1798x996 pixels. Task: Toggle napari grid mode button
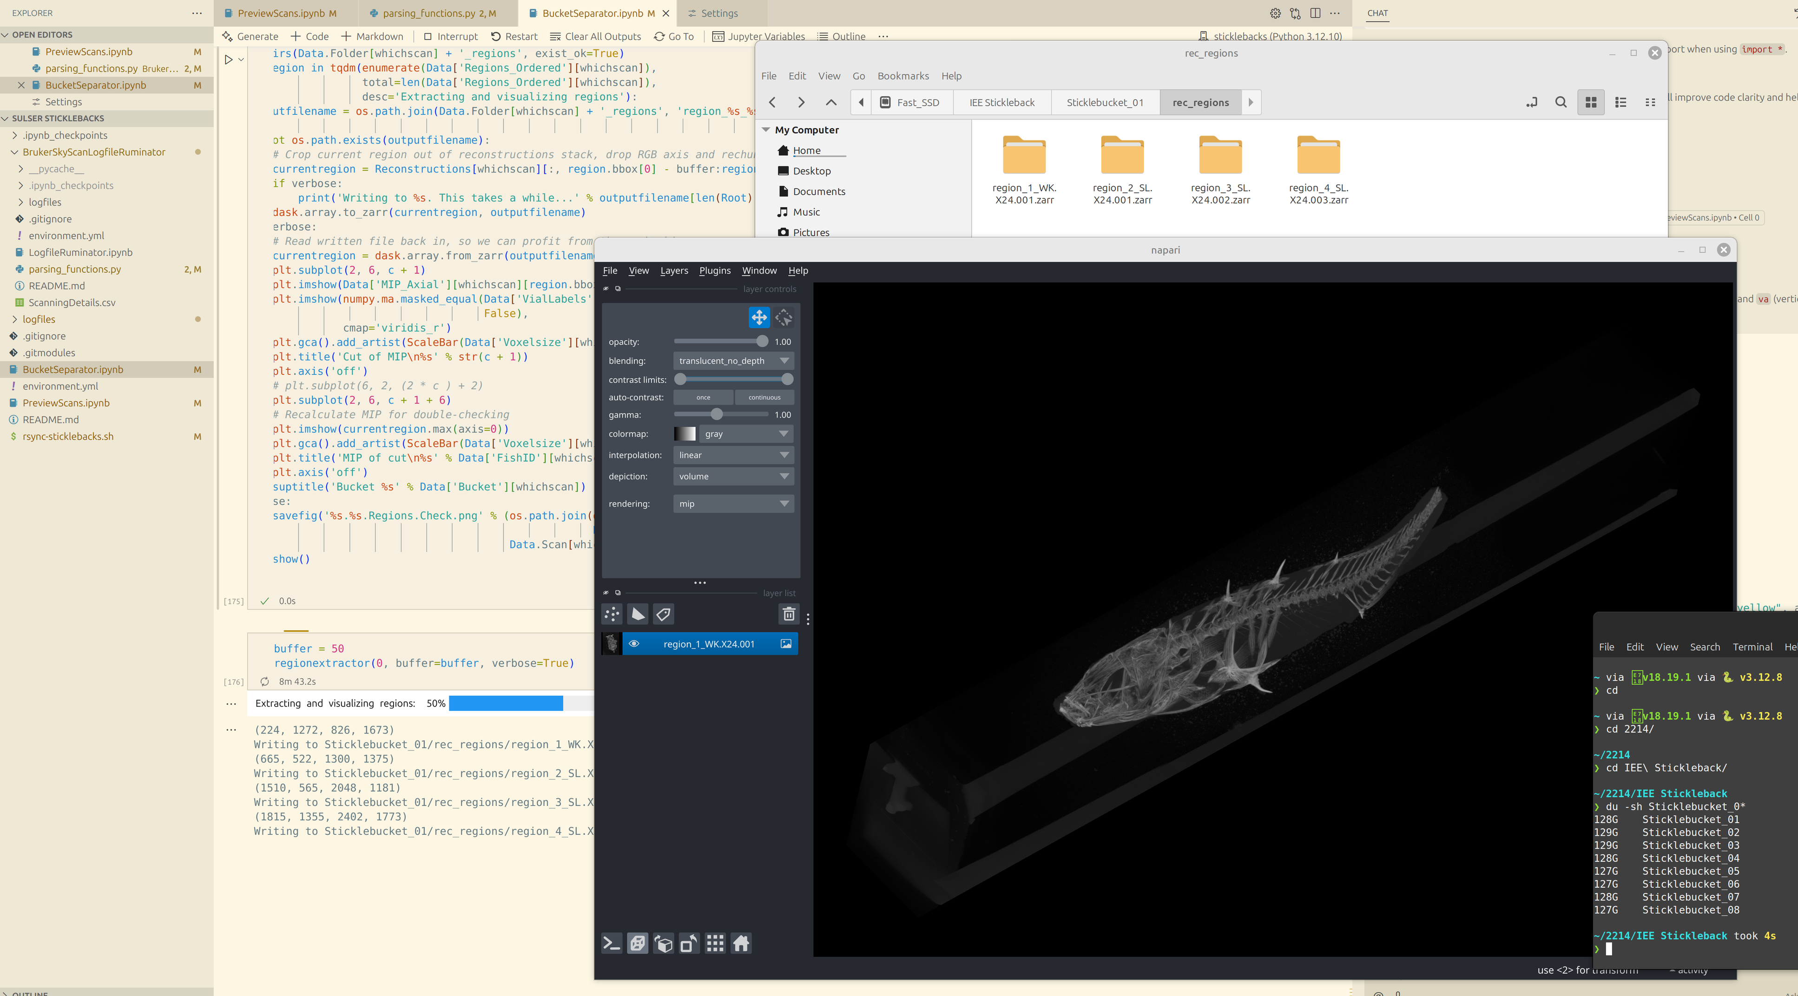(x=715, y=944)
